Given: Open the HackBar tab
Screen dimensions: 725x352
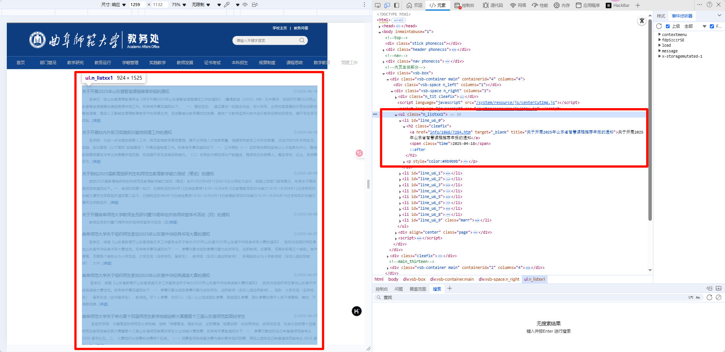Looking at the screenshot, I should [x=618, y=5].
